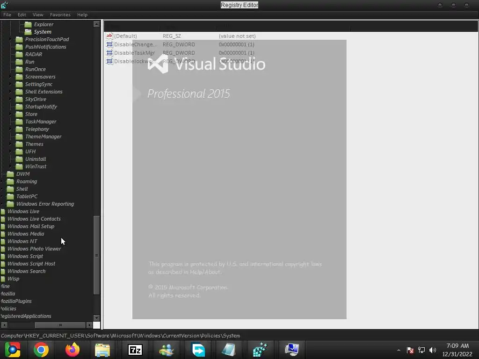This screenshot has width=479, height=359.
Task: Select the (Default) string value icon
Action: (x=109, y=36)
